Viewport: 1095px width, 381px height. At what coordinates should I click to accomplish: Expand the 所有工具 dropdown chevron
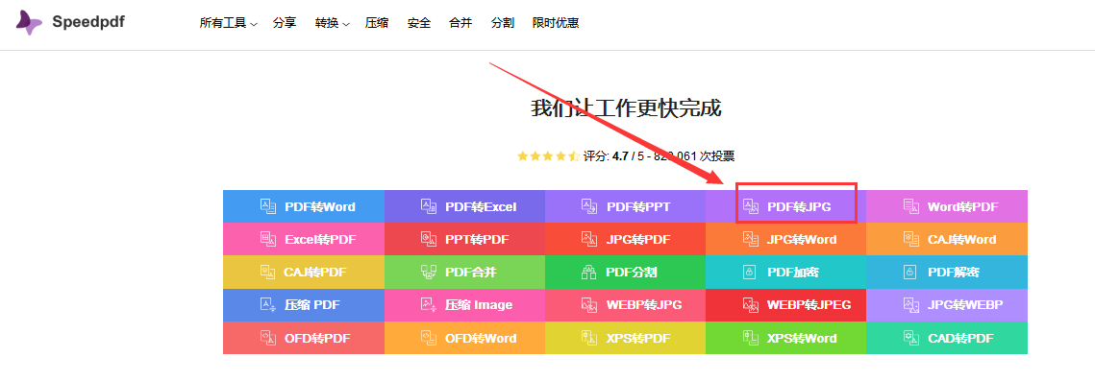(x=254, y=24)
